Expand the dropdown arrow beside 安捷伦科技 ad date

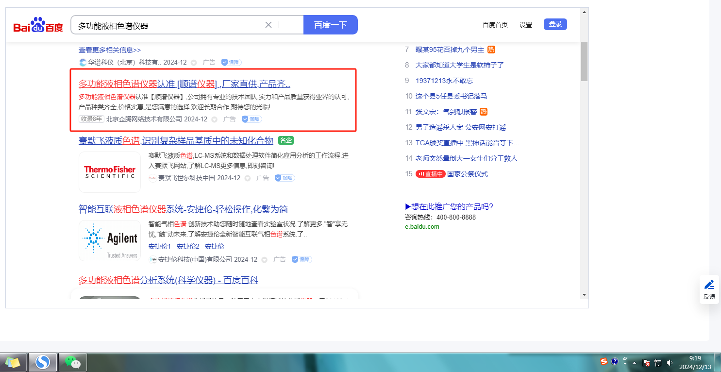(x=265, y=260)
